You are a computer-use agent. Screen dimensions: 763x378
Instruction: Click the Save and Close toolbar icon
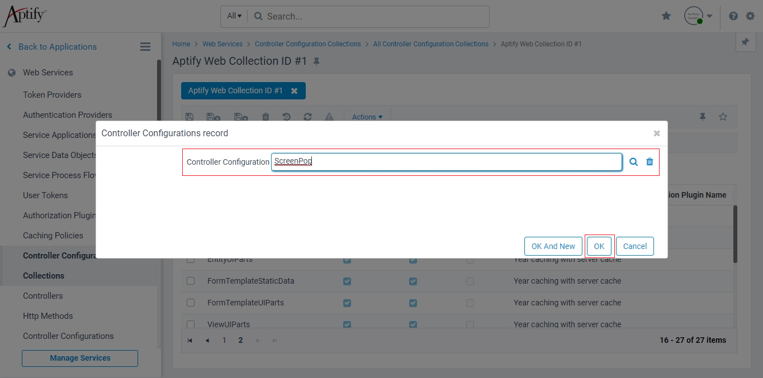213,117
